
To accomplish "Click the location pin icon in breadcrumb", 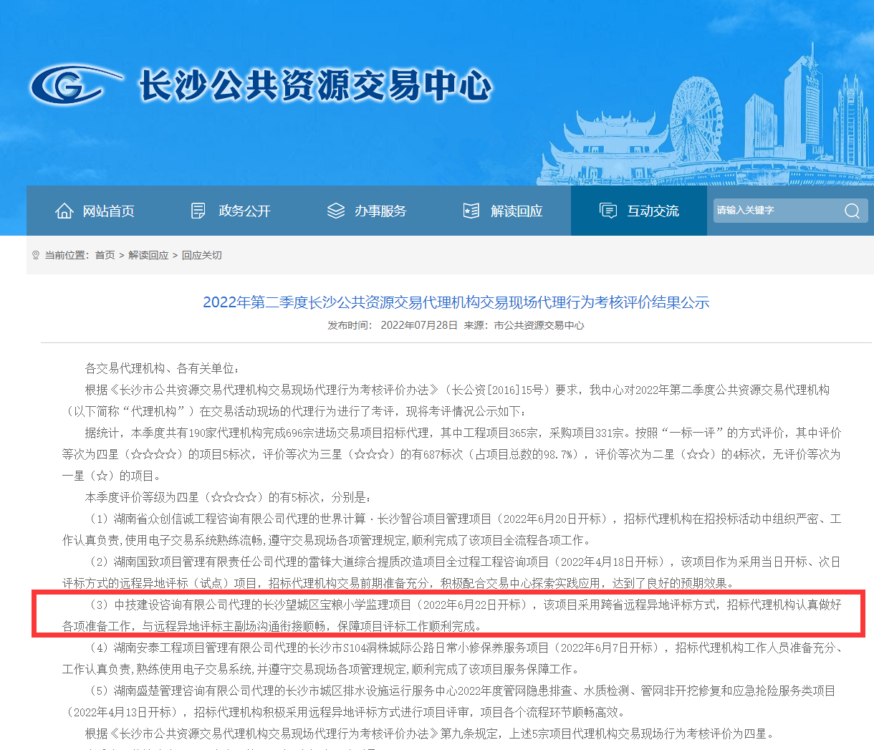I will click(x=36, y=255).
